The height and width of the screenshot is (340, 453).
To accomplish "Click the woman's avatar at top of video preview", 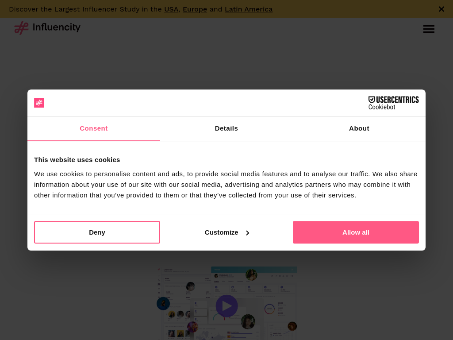I will click(x=251, y=275).
